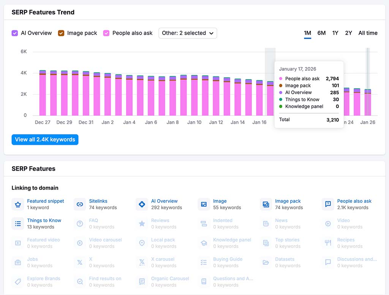The width and height of the screenshot is (389, 295).
Task: Click the AI Overview diamond icon
Action: 141,204
